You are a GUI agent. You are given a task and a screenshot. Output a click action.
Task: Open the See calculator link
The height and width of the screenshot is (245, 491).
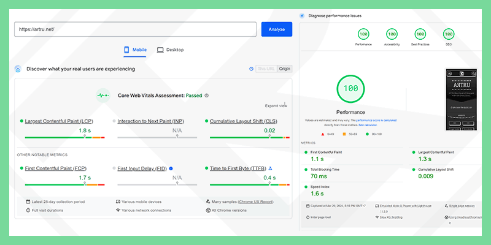(x=368, y=125)
